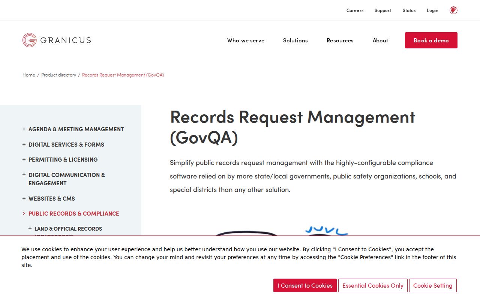Expand Land & Official Records plus icon
This screenshot has height=300, width=480.
coord(30,229)
